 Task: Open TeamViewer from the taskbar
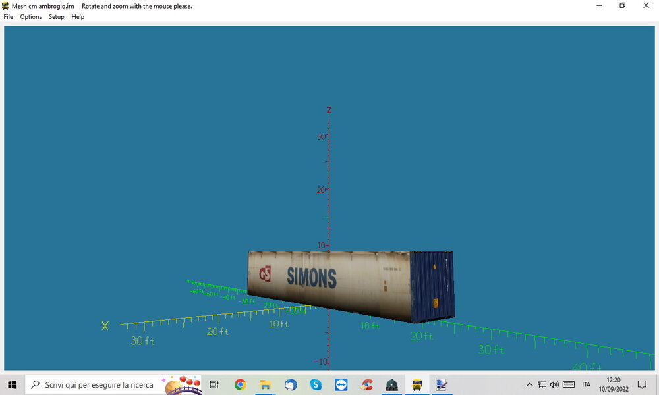pyautogui.click(x=341, y=384)
